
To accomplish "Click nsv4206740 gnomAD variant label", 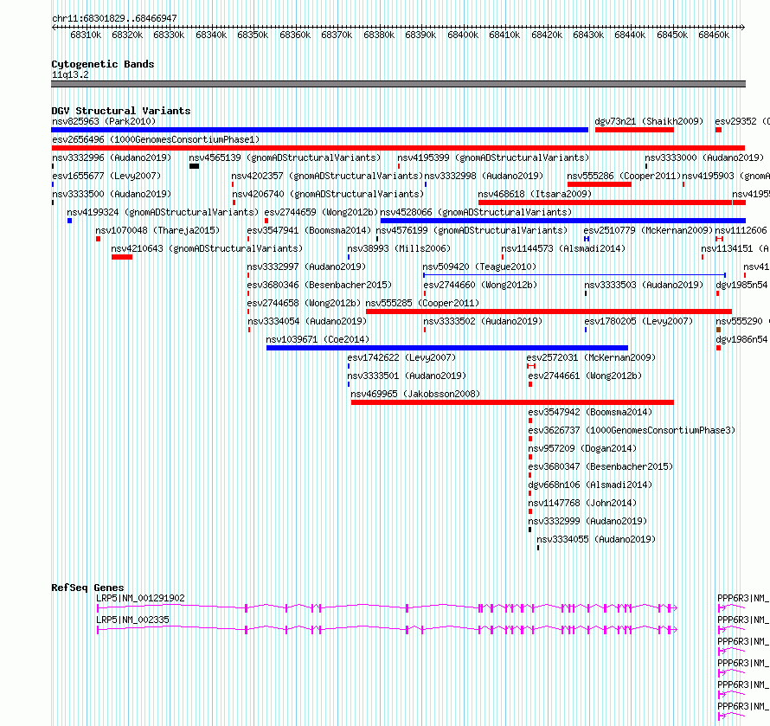I will [328, 194].
